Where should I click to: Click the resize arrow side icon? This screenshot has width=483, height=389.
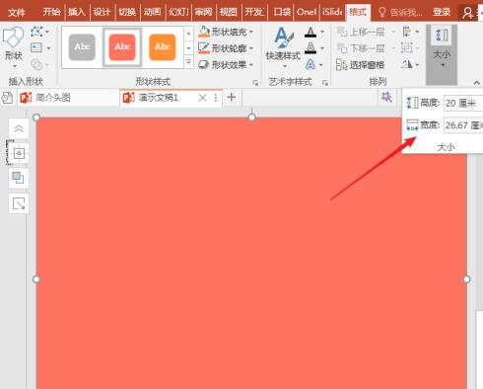click(x=19, y=203)
